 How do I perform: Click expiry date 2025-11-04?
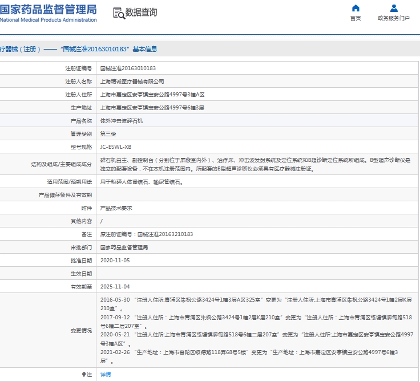pyautogui.click(x=115, y=287)
